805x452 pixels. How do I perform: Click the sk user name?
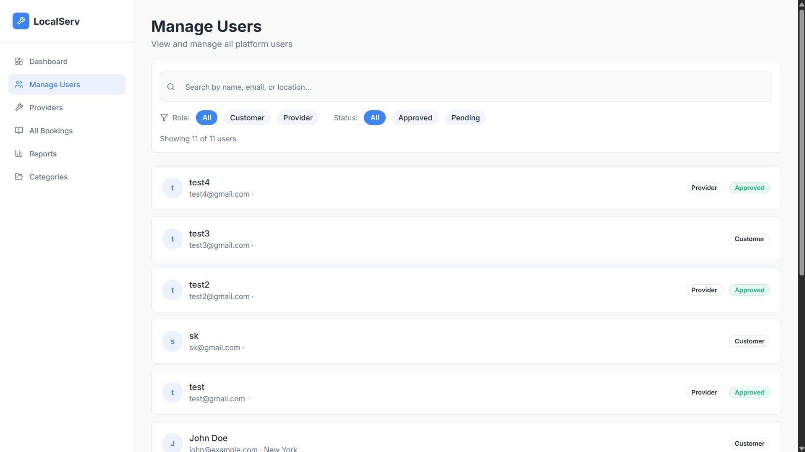coord(194,336)
